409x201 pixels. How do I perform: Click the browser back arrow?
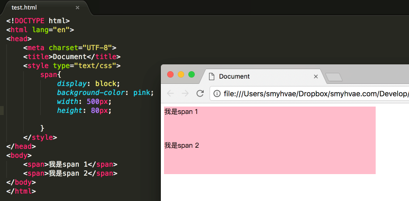pyautogui.click(x=170, y=93)
